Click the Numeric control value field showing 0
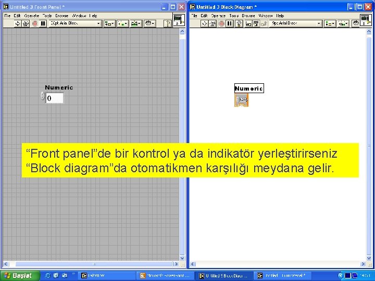 click(55, 98)
